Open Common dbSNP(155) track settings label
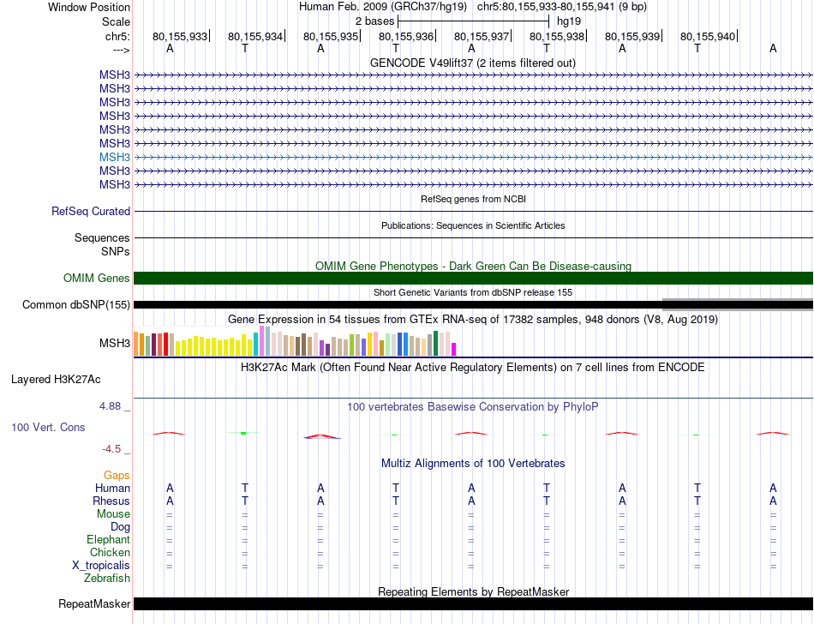This screenshot has height=624, width=814. [x=76, y=304]
